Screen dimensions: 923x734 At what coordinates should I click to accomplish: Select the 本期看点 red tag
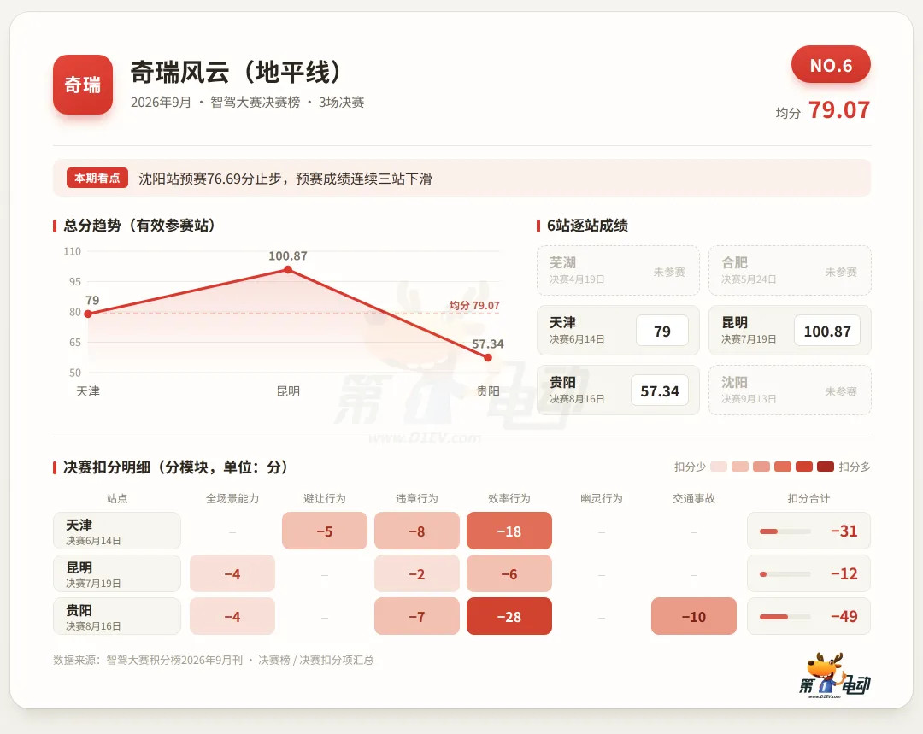point(97,178)
